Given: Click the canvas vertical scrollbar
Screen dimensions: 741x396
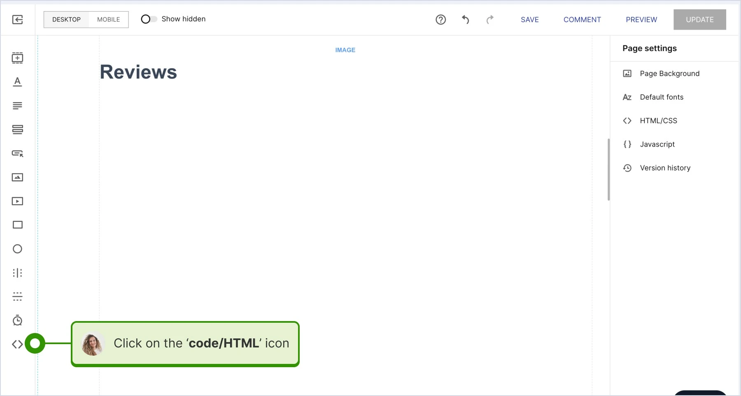Looking at the screenshot, I should pos(608,170).
